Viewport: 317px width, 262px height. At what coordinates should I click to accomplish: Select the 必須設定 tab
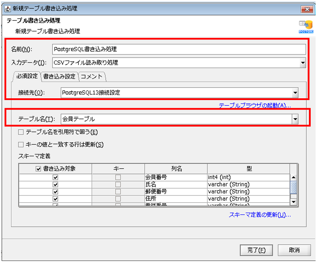pos(27,76)
